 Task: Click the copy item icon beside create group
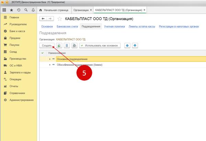pyautogui.click(x=67, y=45)
